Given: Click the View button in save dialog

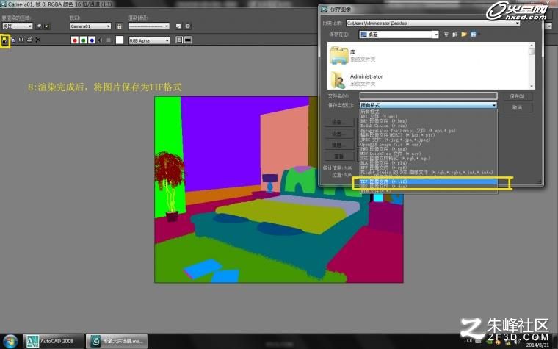Looking at the screenshot, I should tap(338, 156).
